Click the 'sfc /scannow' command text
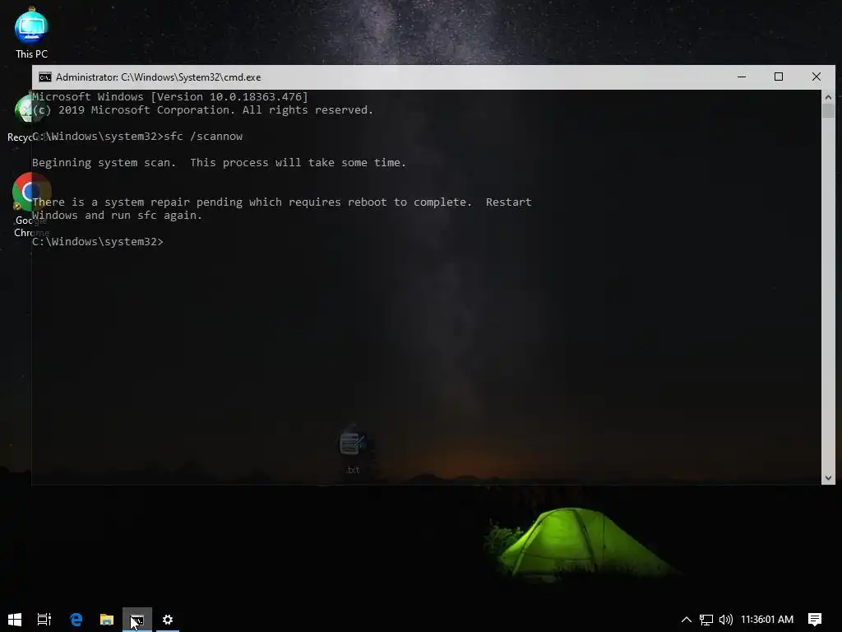 tap(203, 137)
